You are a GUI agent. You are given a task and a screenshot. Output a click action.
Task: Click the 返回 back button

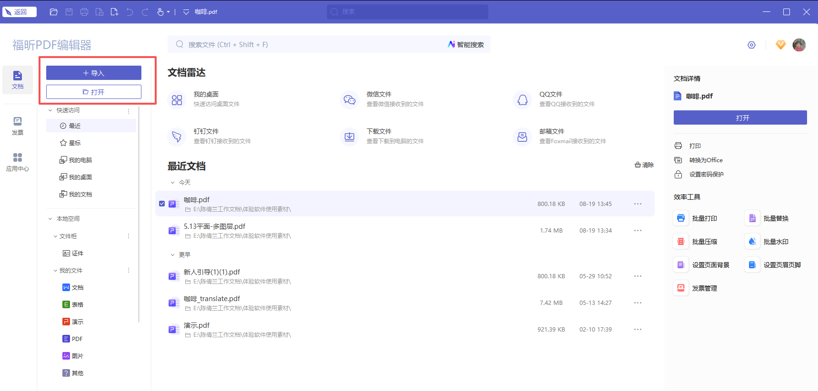20,12
